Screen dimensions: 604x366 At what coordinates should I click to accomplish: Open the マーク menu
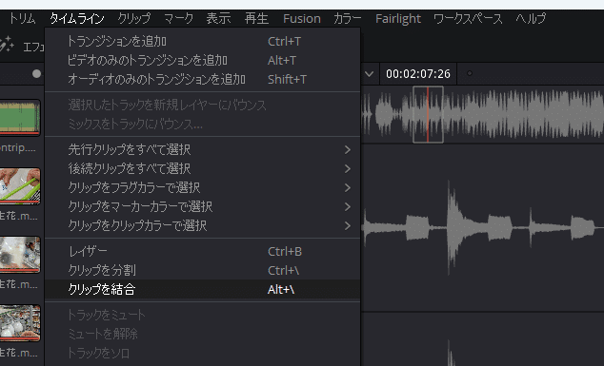(178, 18)
